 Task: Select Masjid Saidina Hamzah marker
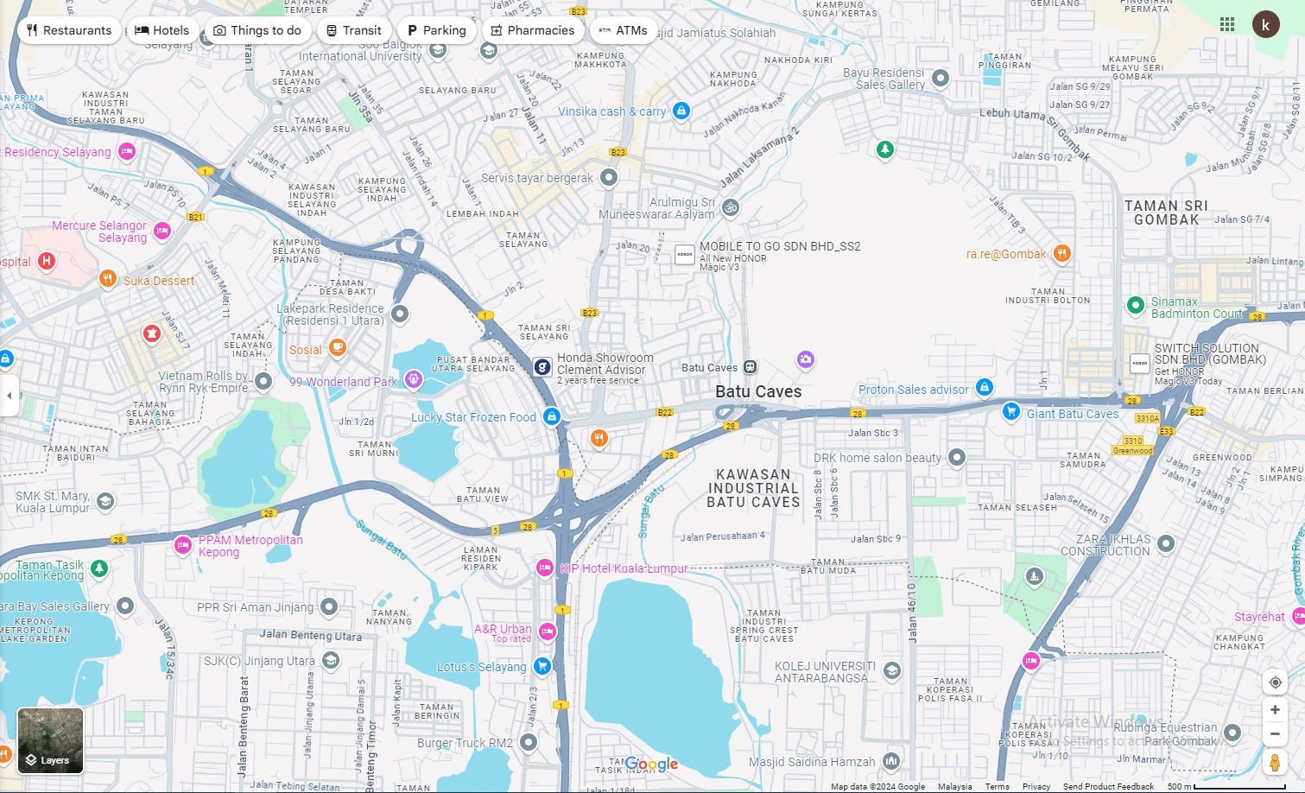891,761
